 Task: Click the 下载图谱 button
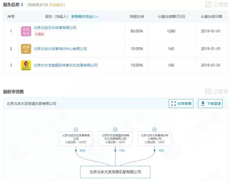pos(210,104)
